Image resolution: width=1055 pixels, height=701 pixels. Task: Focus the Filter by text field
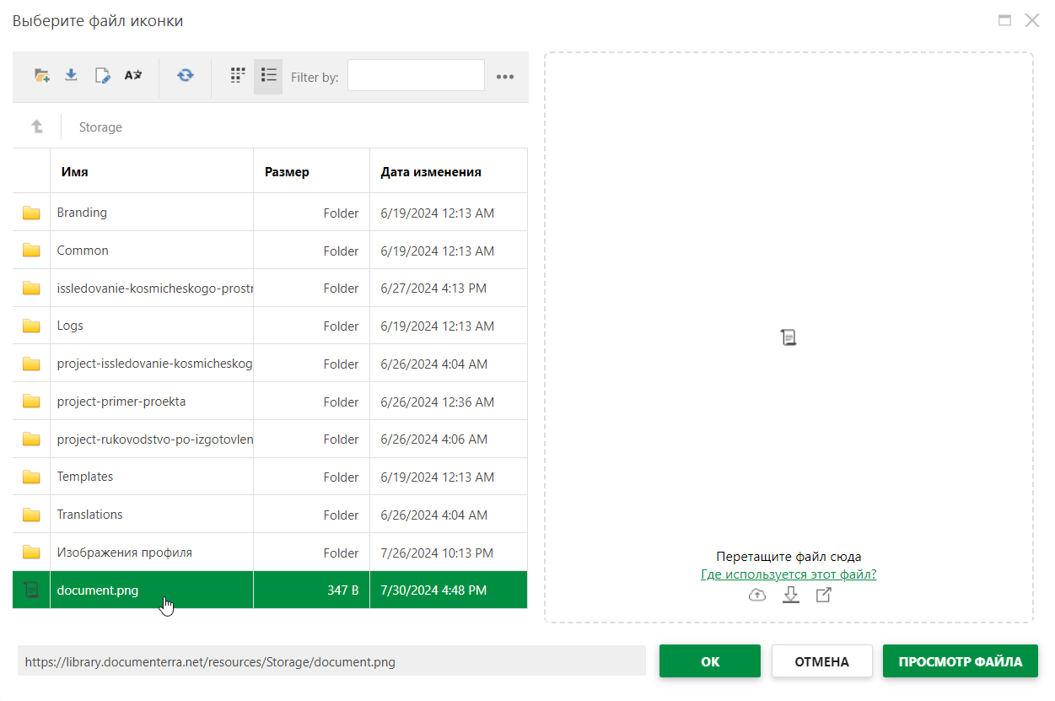click(416, 76)
